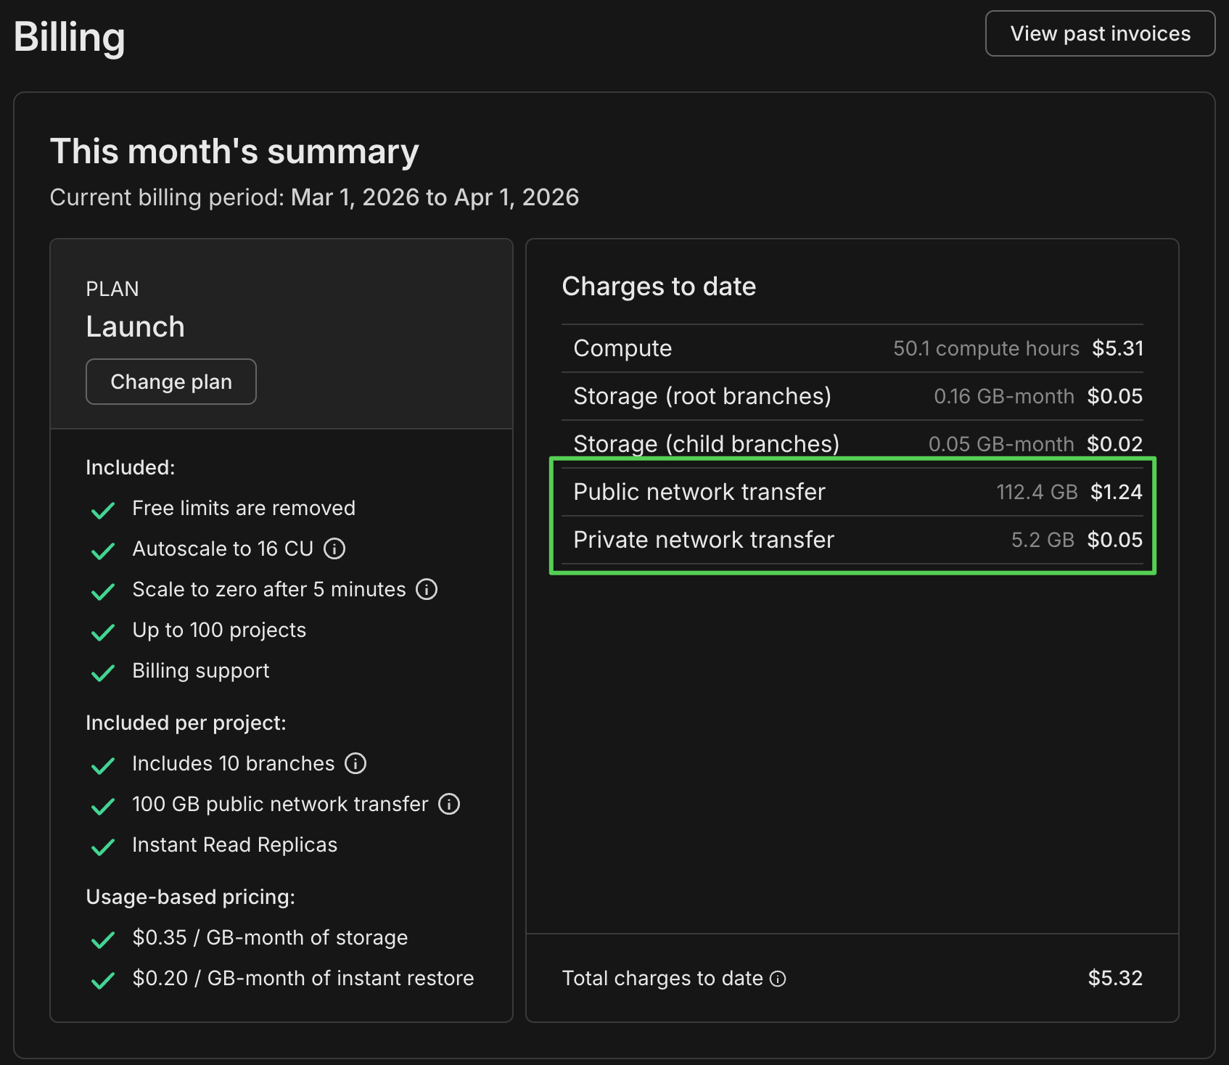The height and width of the screenshot is (1065, 1229).
Task: Show info for Autoscale to 16 CU
Action: (334, 548)
